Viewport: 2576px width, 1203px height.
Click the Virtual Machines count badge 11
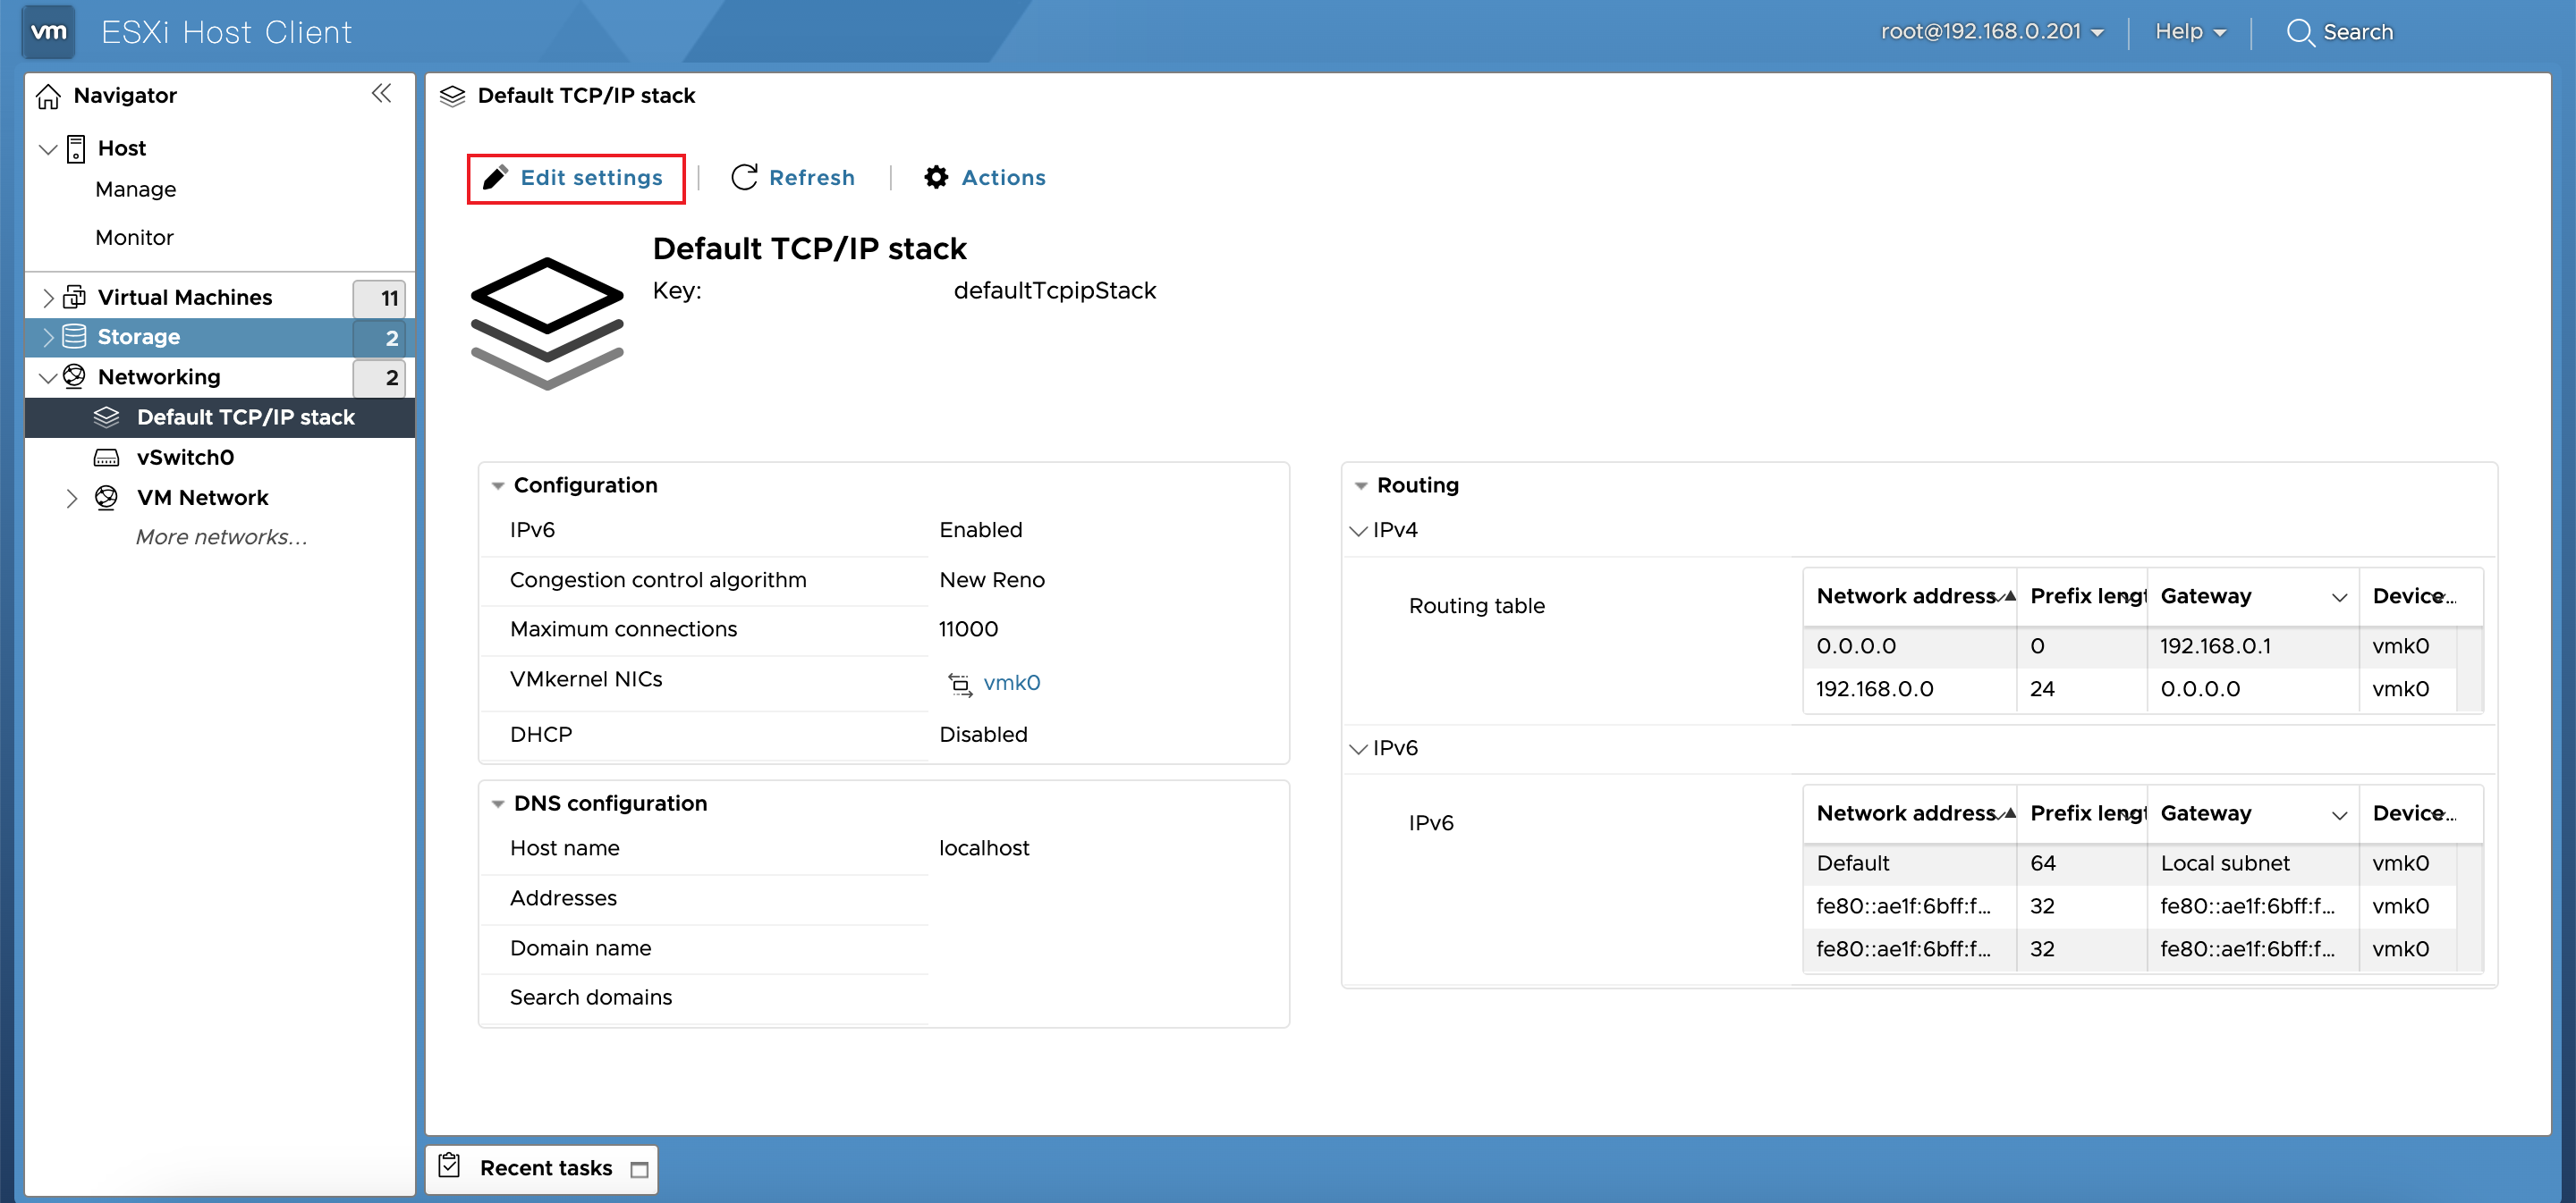point(379,298)
